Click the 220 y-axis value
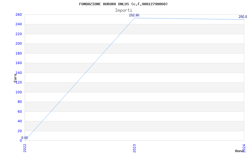The height and width of the screenshot is (154, 247). (19, 34)
